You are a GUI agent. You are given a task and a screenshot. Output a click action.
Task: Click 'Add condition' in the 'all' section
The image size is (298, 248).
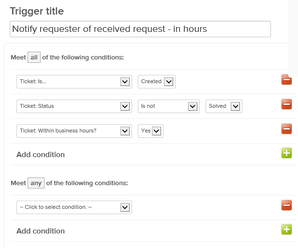[41, 155]
